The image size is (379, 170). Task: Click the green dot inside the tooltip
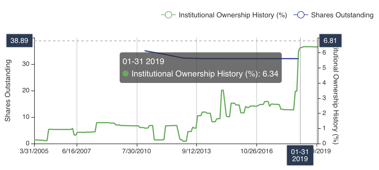126,74
